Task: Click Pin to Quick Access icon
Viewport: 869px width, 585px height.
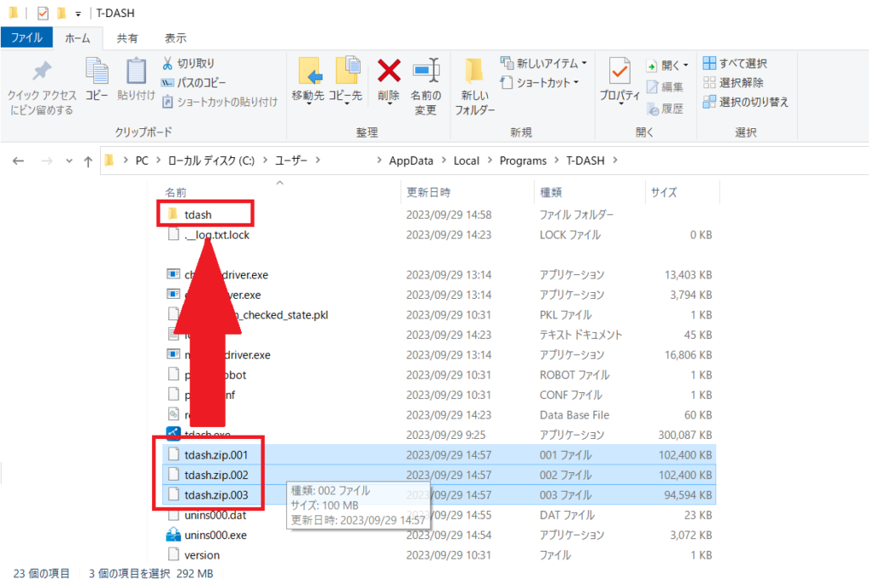Action: (x=42, y=72)
